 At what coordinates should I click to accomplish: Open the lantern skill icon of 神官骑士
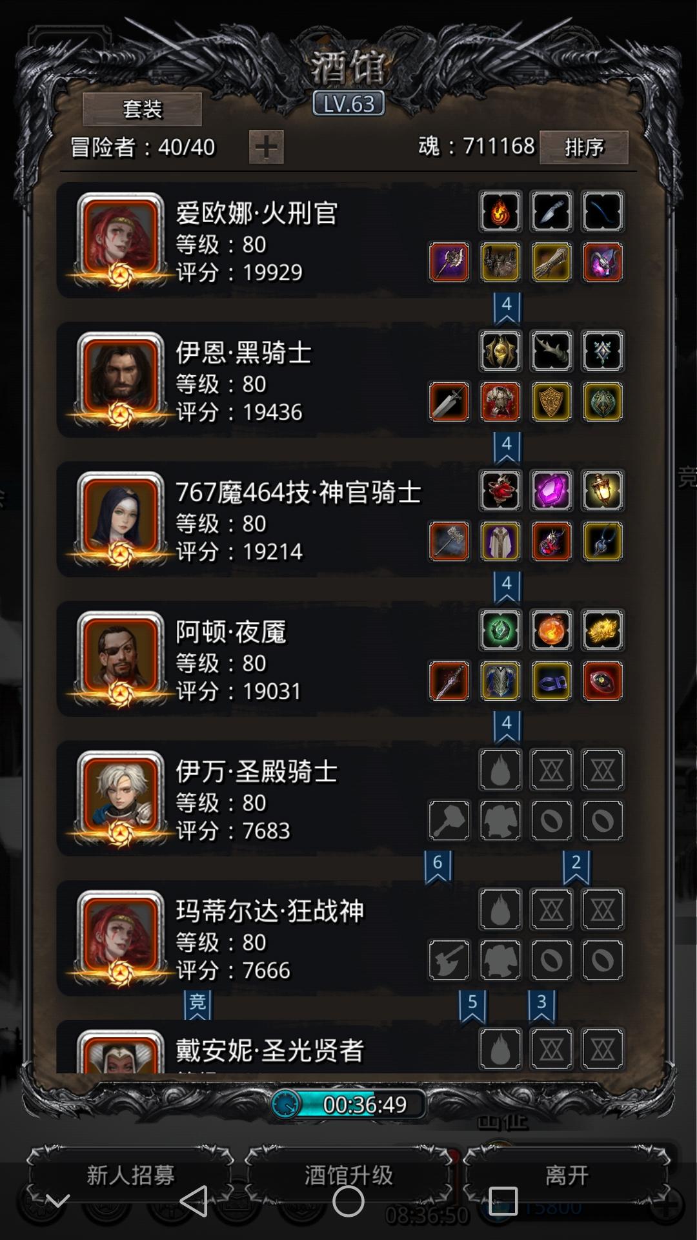tap(602, 490)
